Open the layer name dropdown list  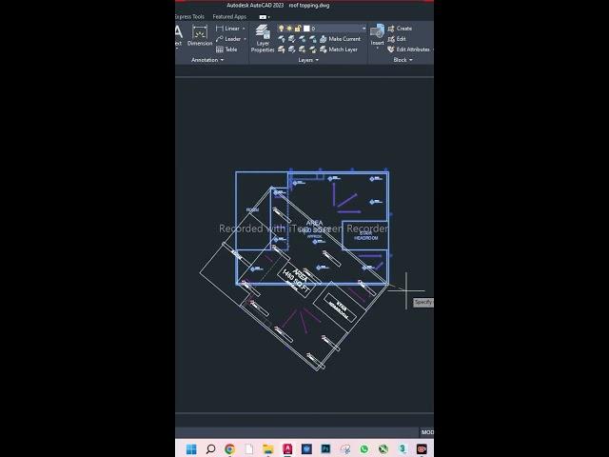tap(363, 29)
